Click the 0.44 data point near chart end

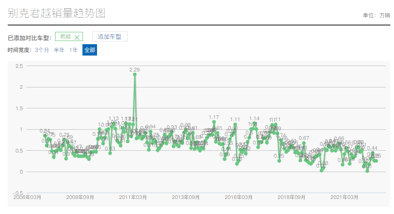tap(372, 153)
